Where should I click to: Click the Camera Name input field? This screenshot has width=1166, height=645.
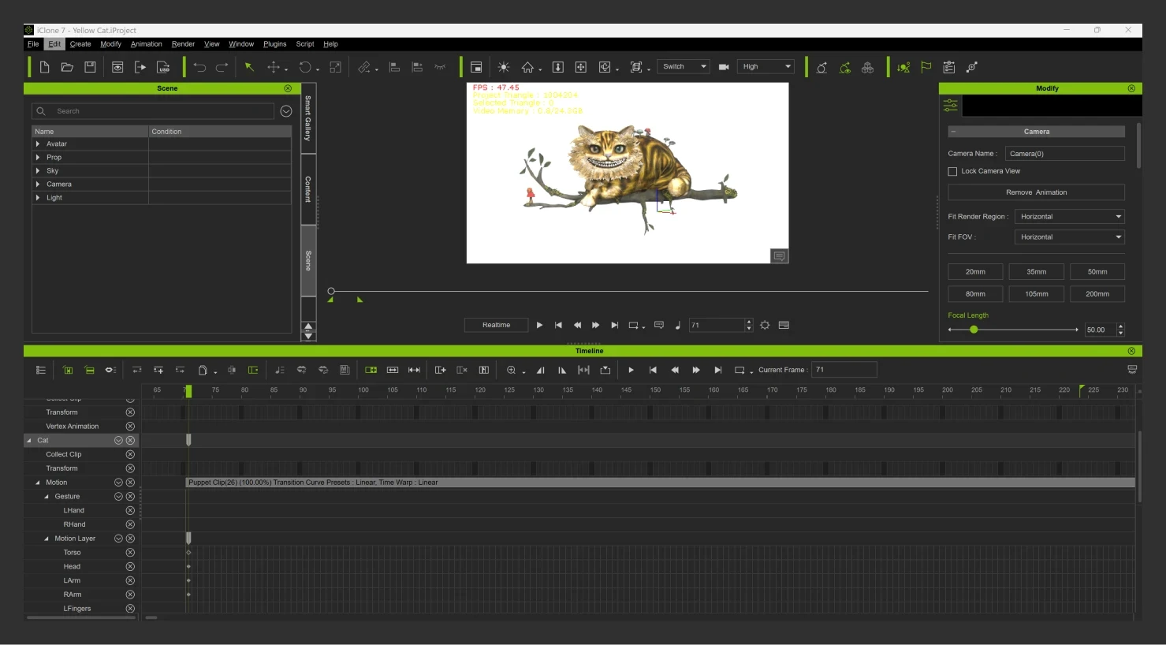pos(1065,154)
